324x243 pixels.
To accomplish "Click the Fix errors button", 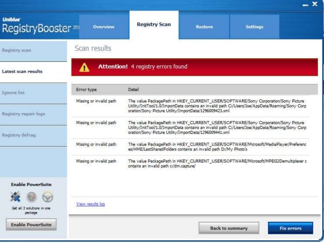I will coord(290,228).
